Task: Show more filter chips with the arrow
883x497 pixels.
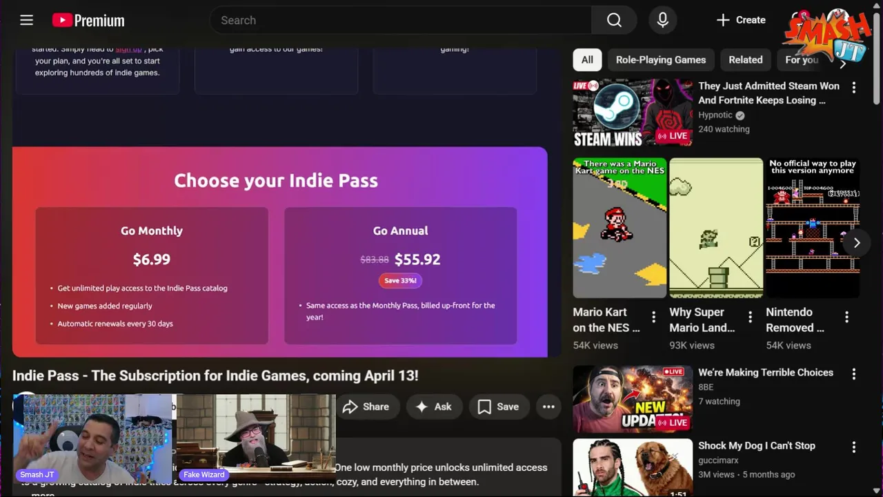Action: [x=842, y=64]
